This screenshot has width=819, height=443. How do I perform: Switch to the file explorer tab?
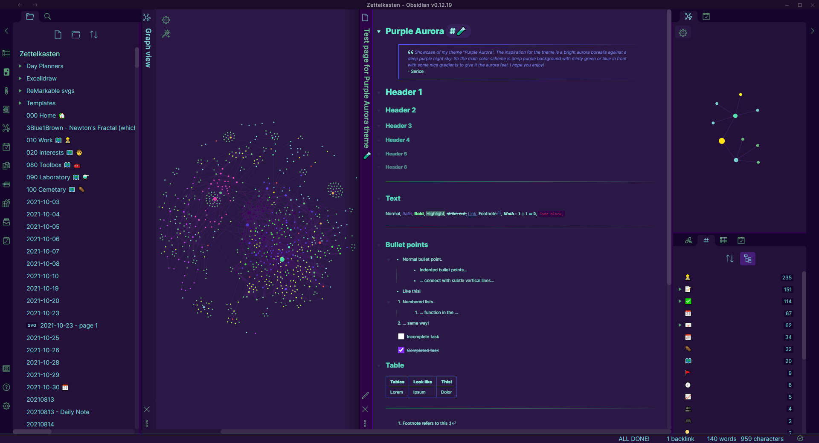tap(30, 17)
